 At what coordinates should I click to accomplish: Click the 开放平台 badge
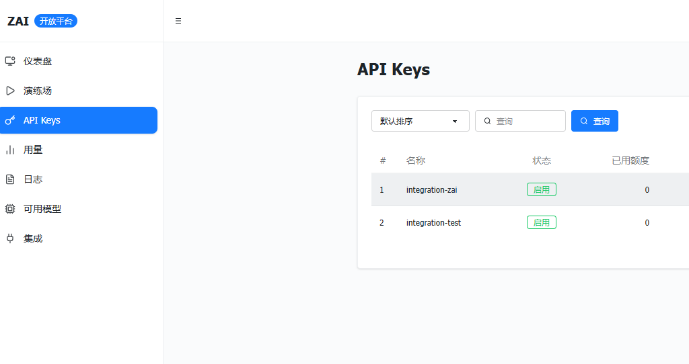click(56, 21)
